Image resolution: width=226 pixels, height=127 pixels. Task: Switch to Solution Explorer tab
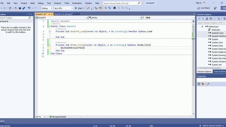coord(204,71)
